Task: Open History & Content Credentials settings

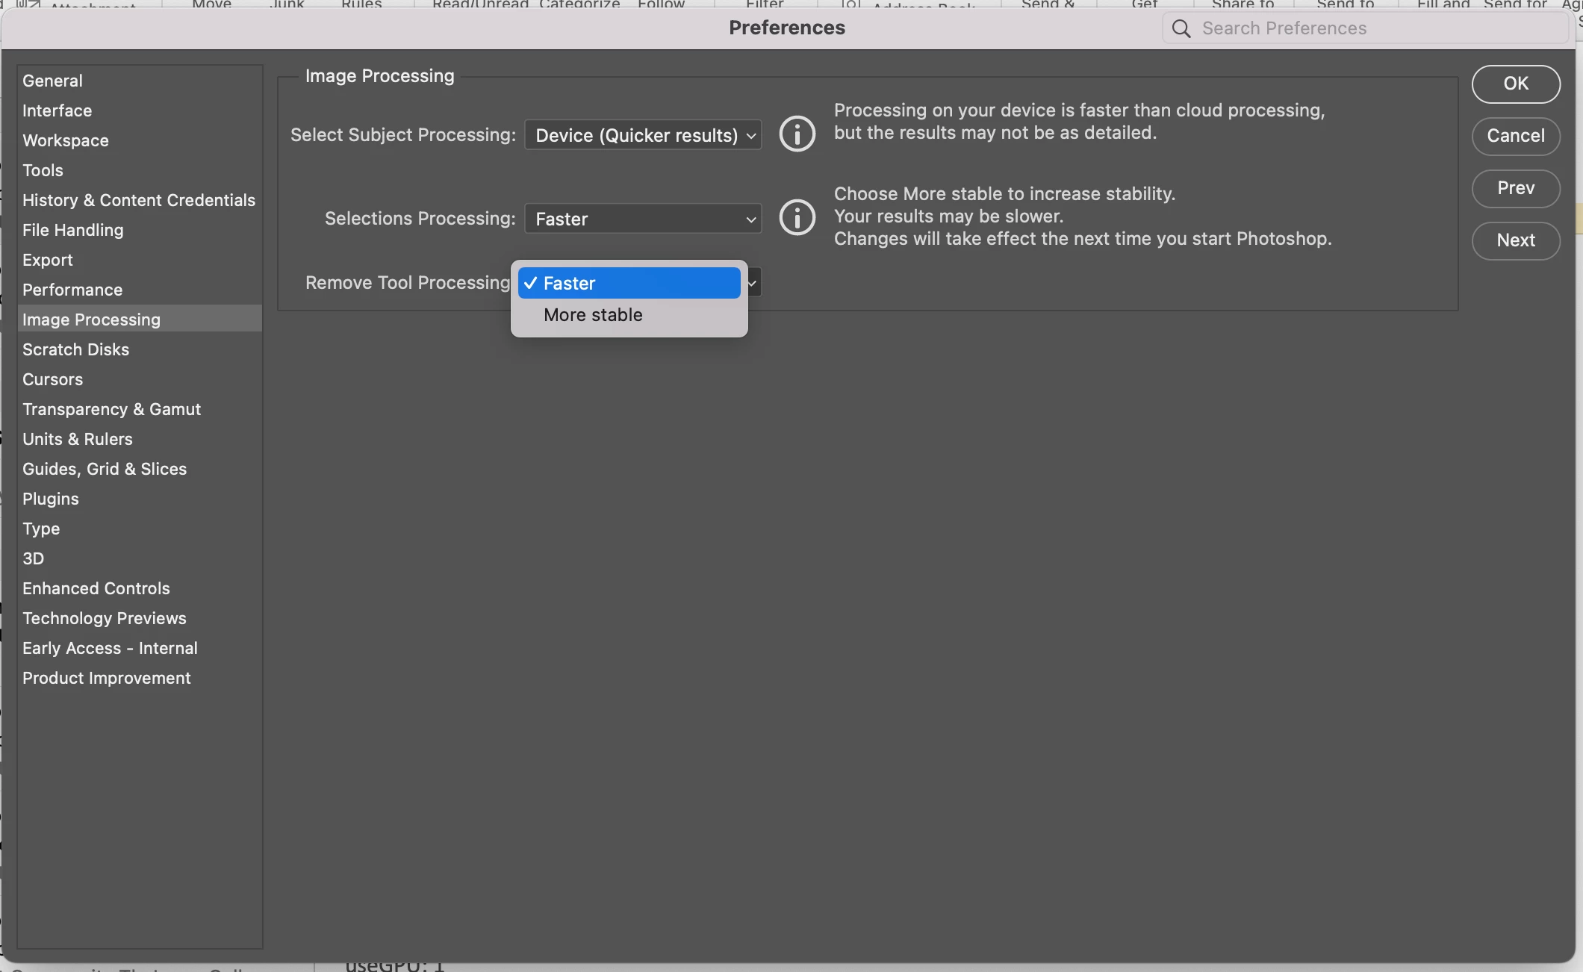Action: 139,200
